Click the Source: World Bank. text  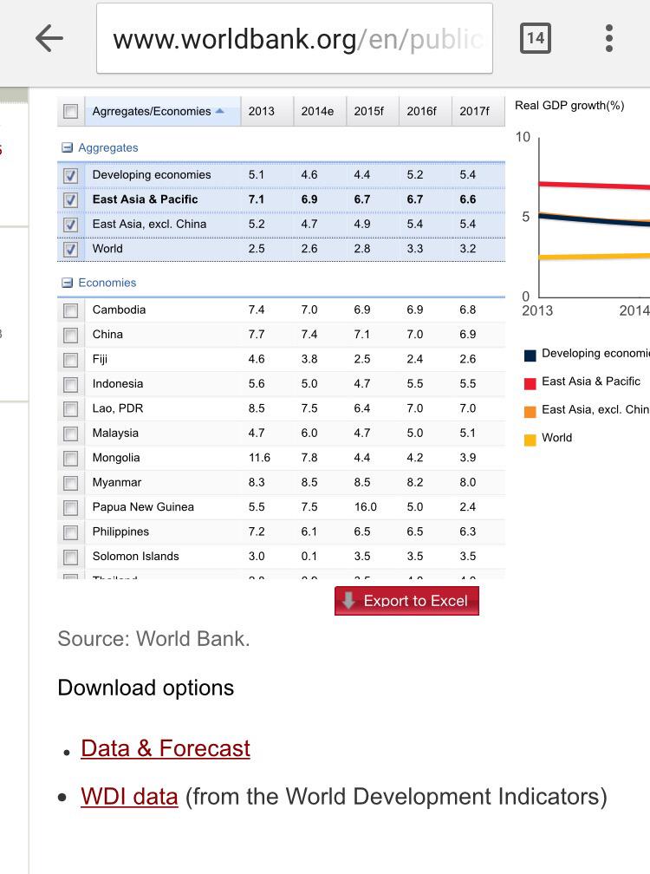pos(153,639)
